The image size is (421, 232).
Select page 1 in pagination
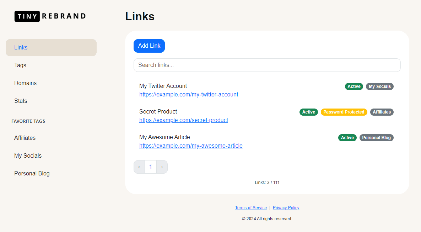coord(151,167)
